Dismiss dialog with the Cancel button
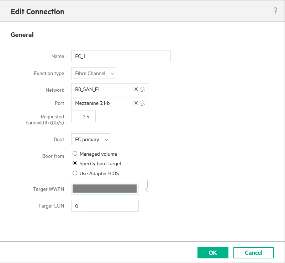This screenshot has width=285, height=263. (254, 253)
